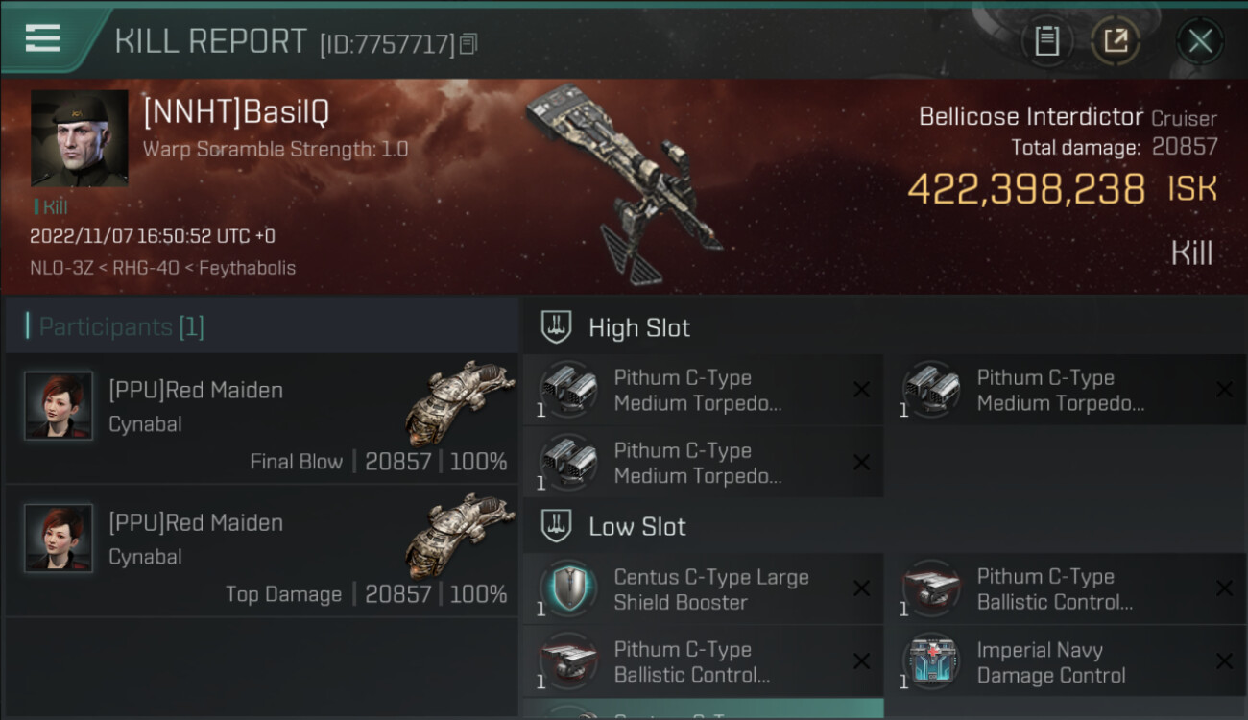Close the kill report window
This screenshot has height=720, width=1248.
click(x=1200, y=40)
